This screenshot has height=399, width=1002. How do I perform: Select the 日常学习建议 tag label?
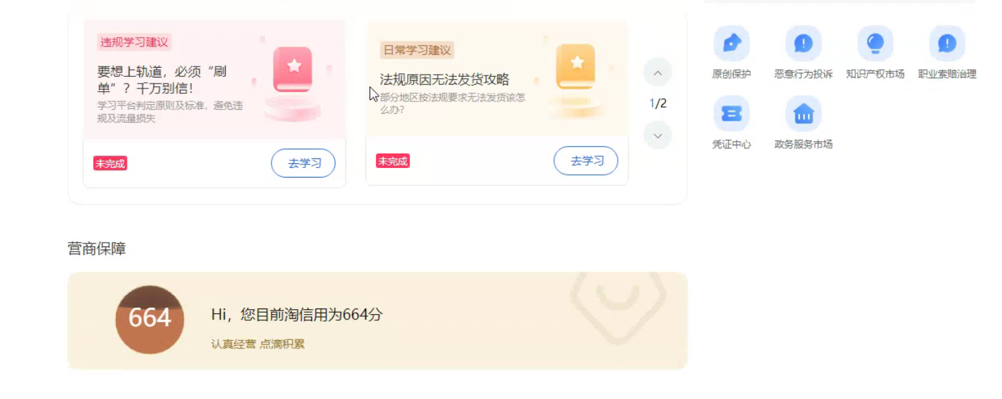tap(417, 50)
